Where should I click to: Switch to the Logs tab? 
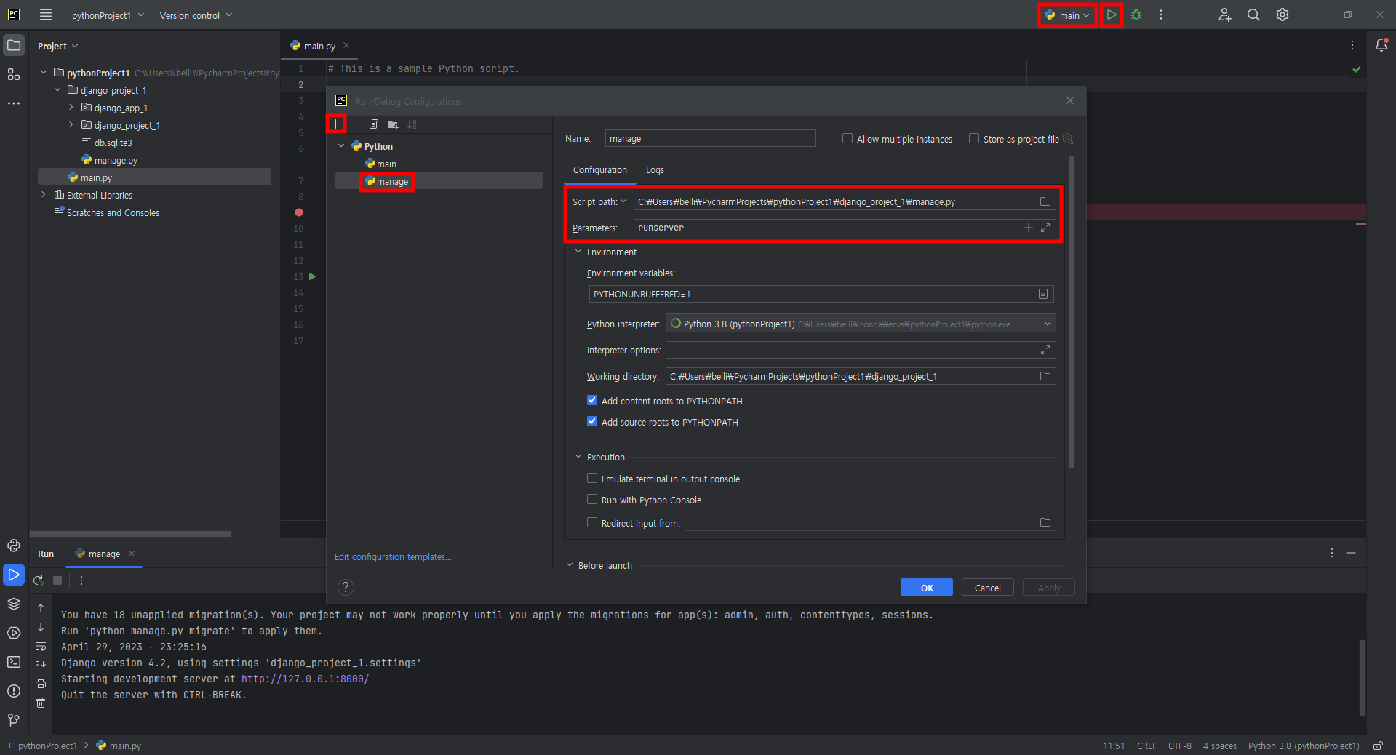tap(655, 170)
